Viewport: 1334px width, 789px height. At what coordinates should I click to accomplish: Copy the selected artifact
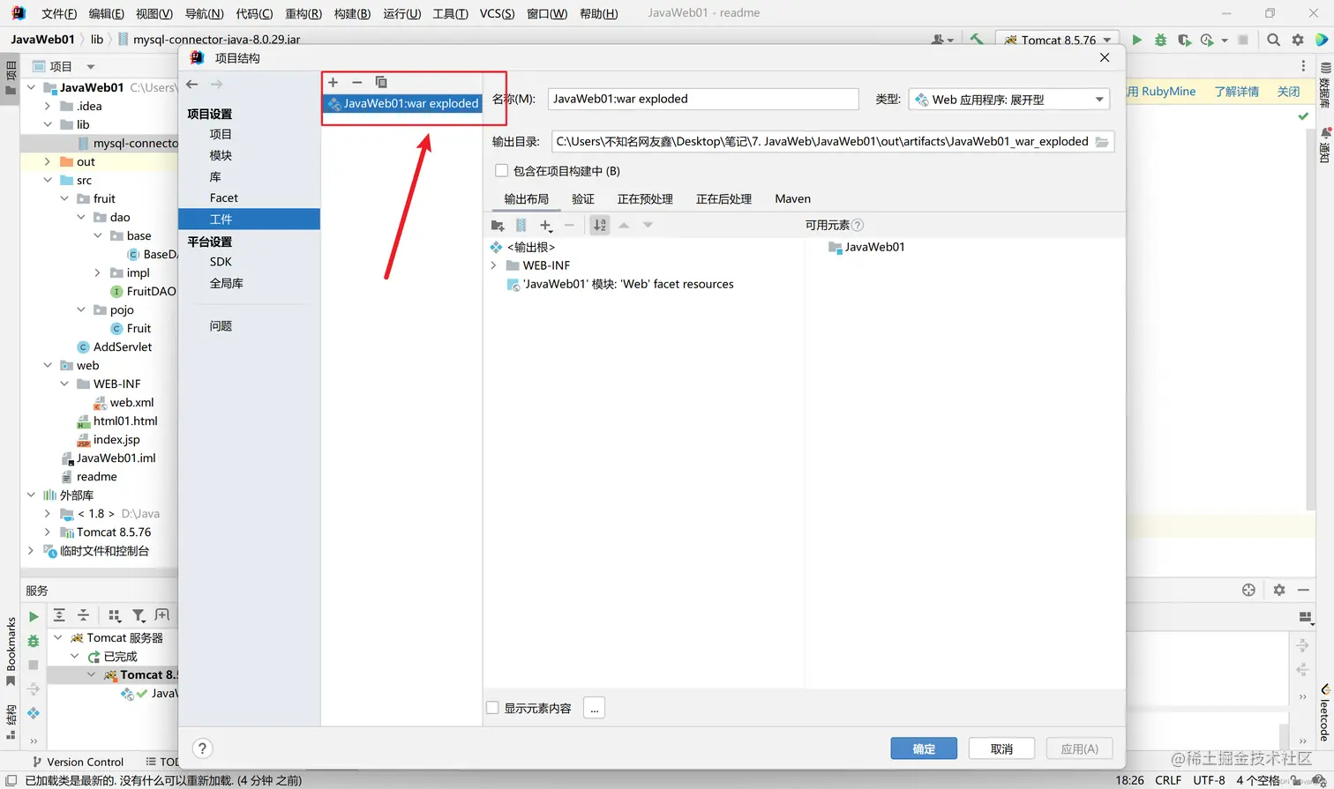point(381,82)
